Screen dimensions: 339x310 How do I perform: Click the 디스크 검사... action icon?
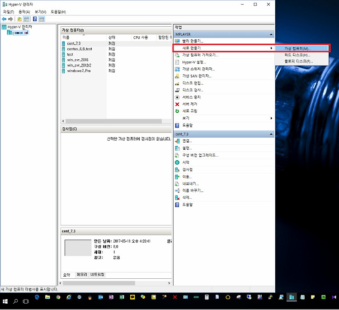click(x=177, y=90)
